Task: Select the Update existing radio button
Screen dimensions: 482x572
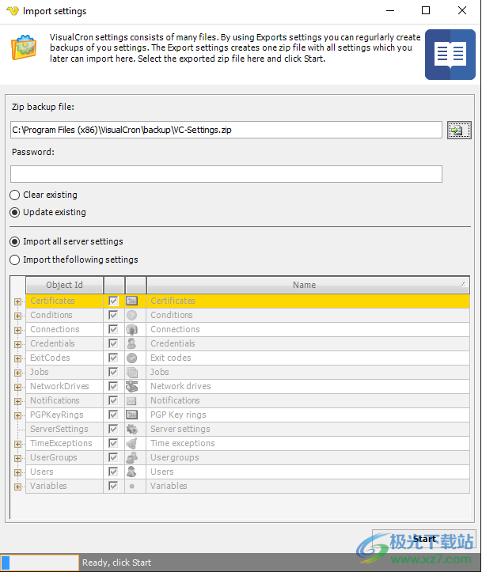Action: (14, 212)
